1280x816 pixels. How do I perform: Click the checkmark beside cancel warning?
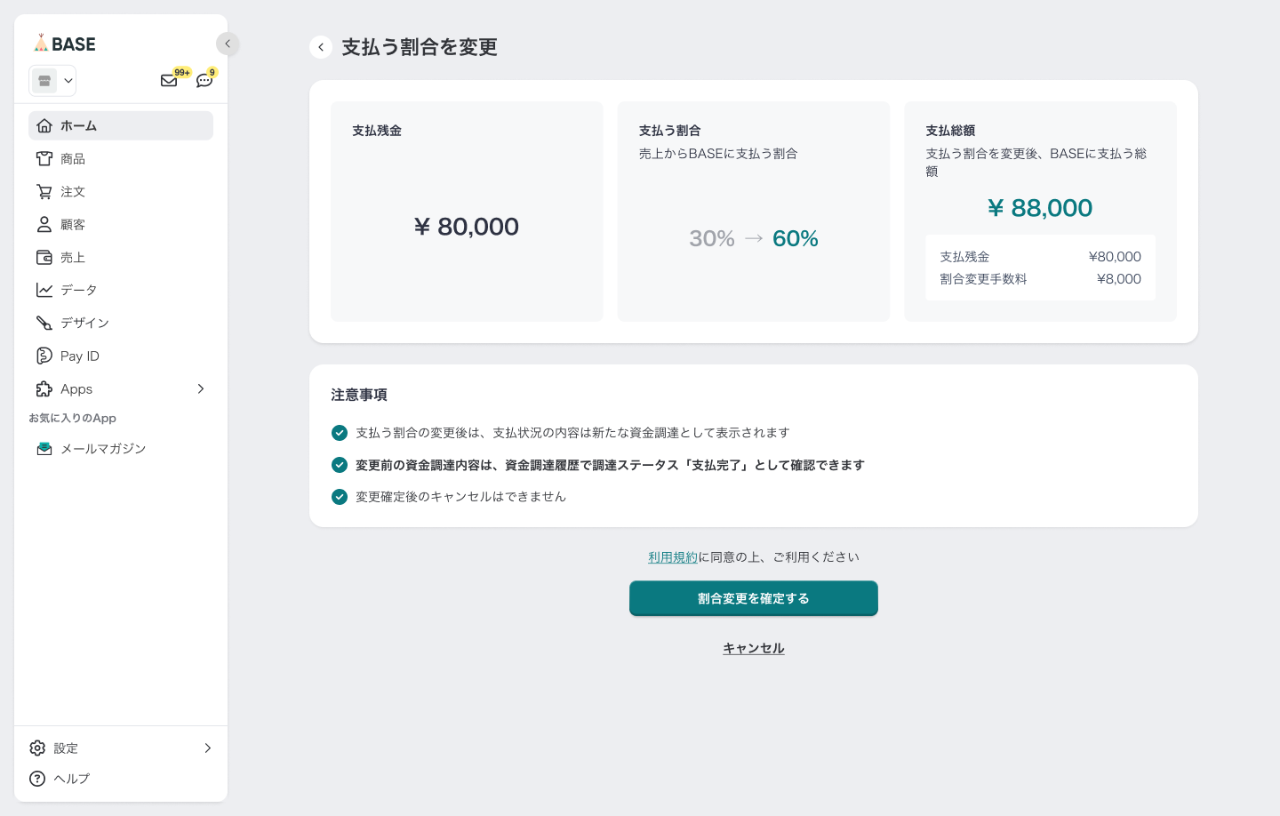340,497
